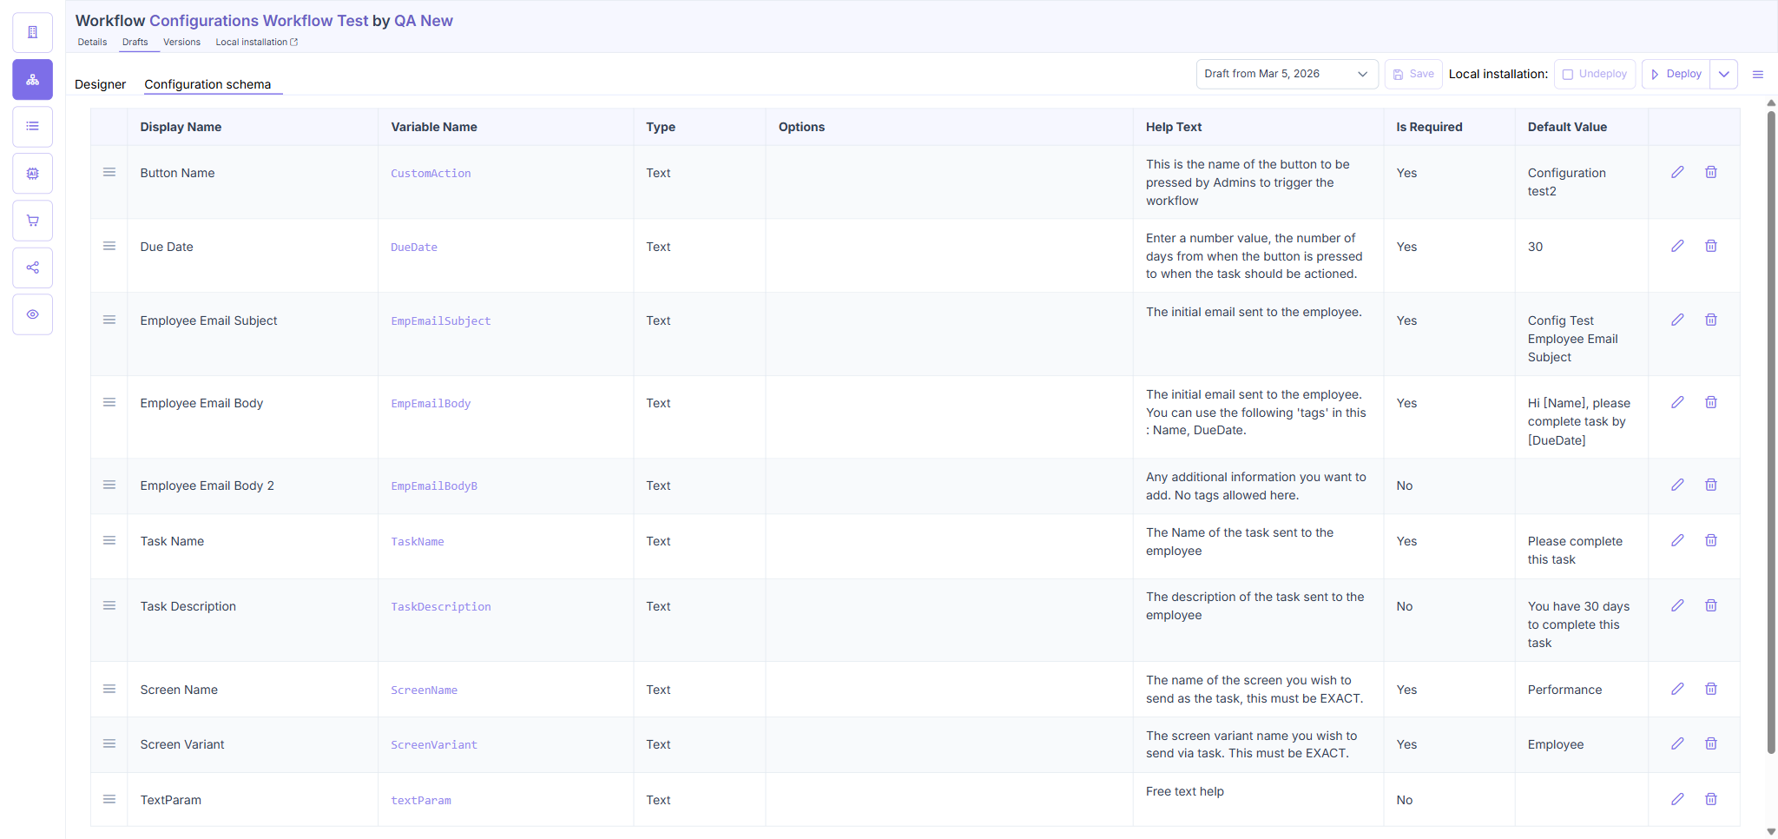The width and height of the screenshot is (1778, 839).
Task: Edit the TextParam row
Action: point(1677,799)
